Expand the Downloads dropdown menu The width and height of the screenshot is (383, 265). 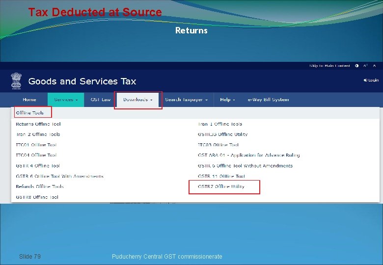tap(138, 100)
